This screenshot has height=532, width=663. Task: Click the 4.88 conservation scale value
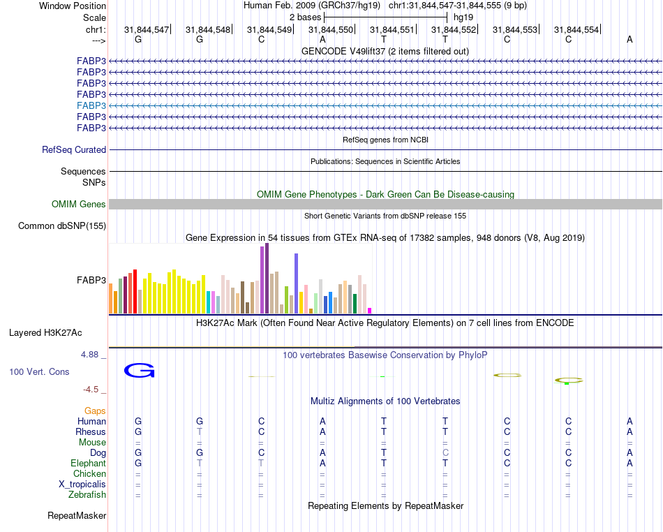(89, 355)
